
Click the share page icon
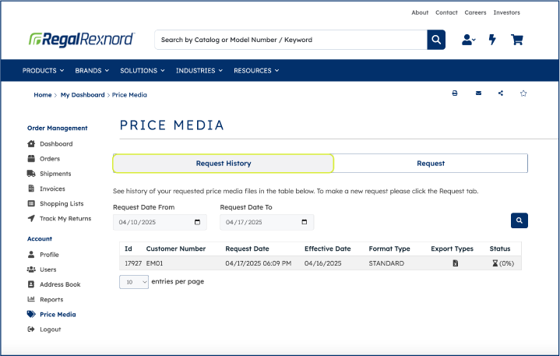[501, 93]
